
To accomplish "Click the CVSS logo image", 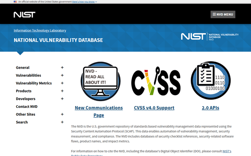I will [x=156, y=82].
